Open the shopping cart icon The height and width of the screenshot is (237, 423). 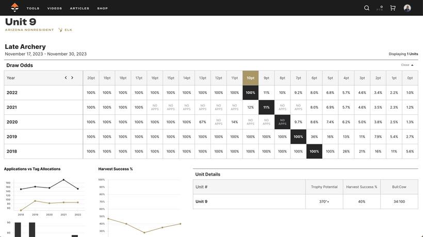point(393,8)
